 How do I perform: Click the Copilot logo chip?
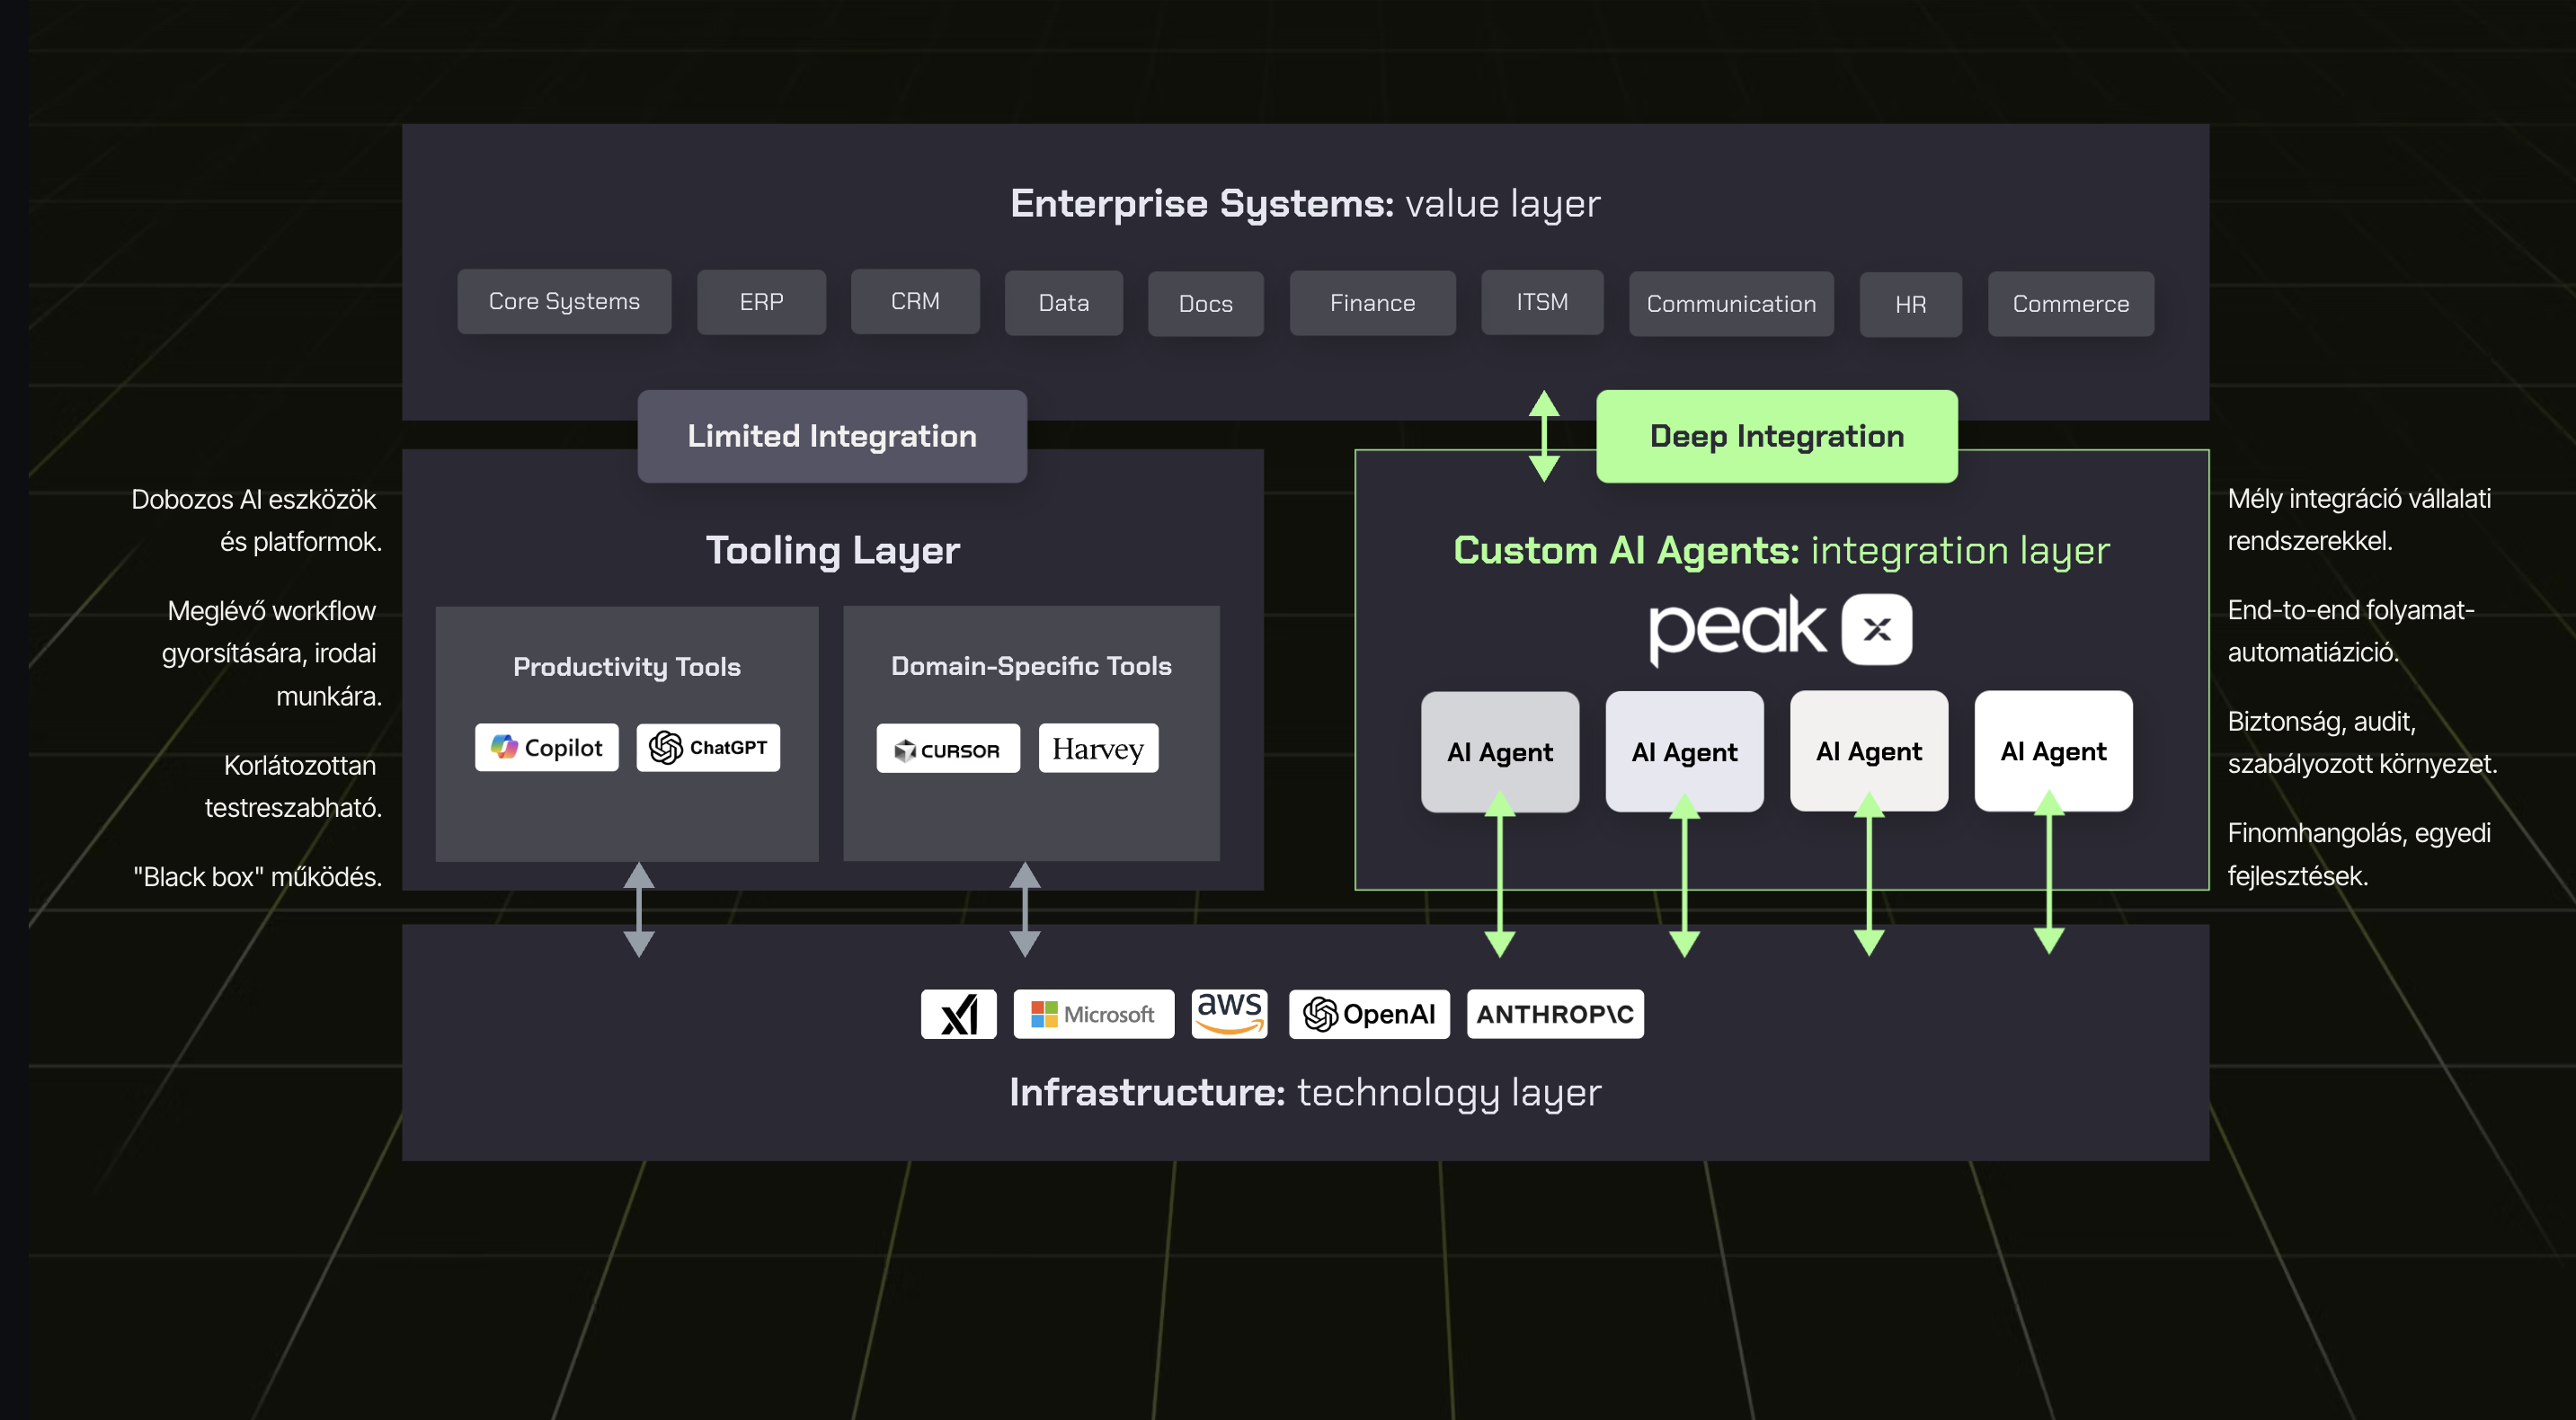click(x=547, y=748)
